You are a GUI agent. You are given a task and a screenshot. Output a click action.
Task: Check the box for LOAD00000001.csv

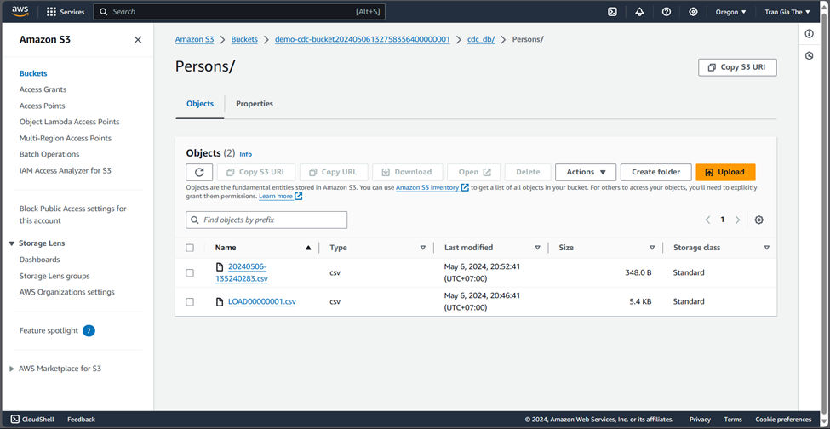tap(190, 301)
